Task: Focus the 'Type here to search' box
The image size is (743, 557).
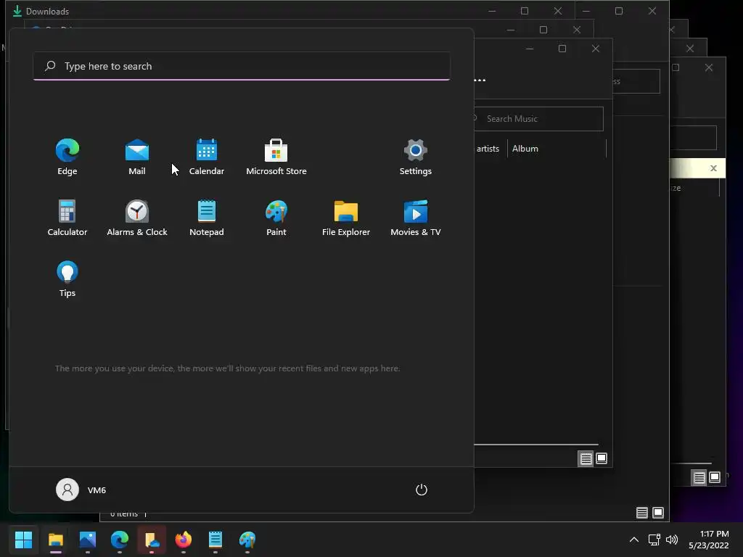Action: [x=242, y=66]
